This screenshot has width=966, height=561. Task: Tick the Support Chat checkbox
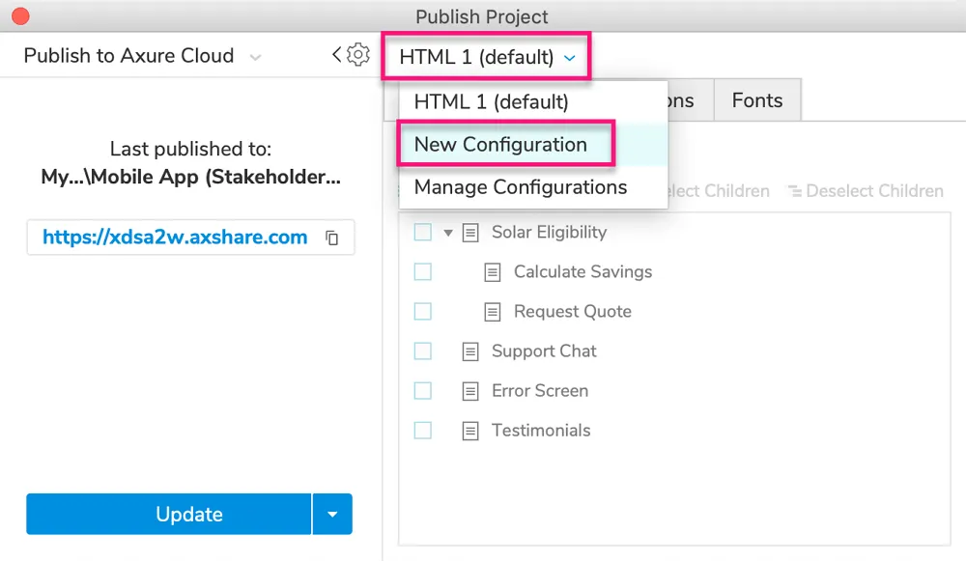422,351
